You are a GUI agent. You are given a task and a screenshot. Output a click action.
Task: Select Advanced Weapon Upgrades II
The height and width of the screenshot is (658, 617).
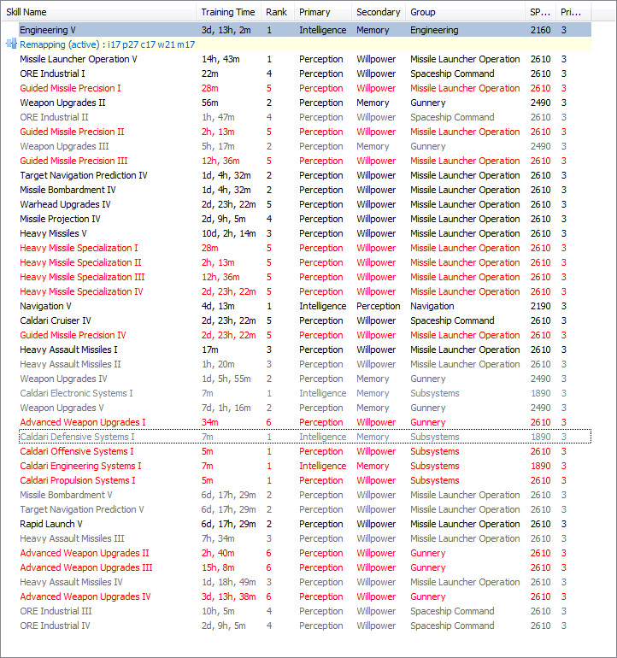pyautogui.click(x=305, y=553)
